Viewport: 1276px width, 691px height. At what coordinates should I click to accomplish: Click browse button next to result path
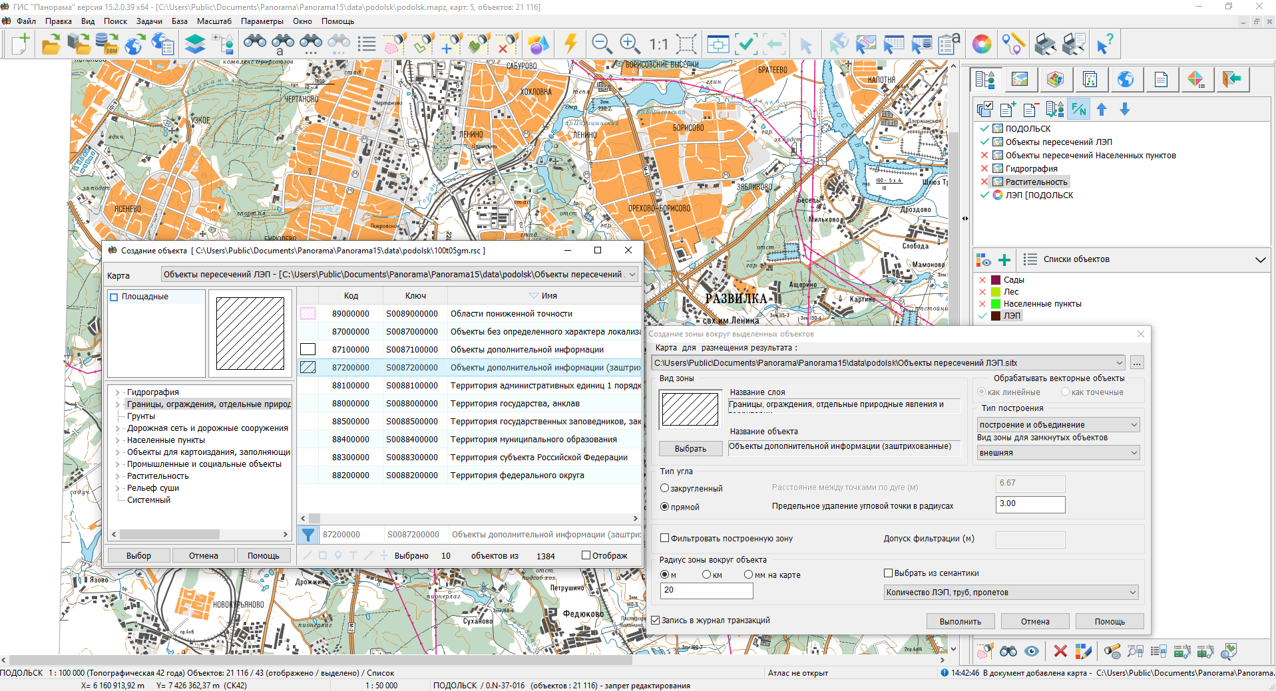coord(1137,362)
